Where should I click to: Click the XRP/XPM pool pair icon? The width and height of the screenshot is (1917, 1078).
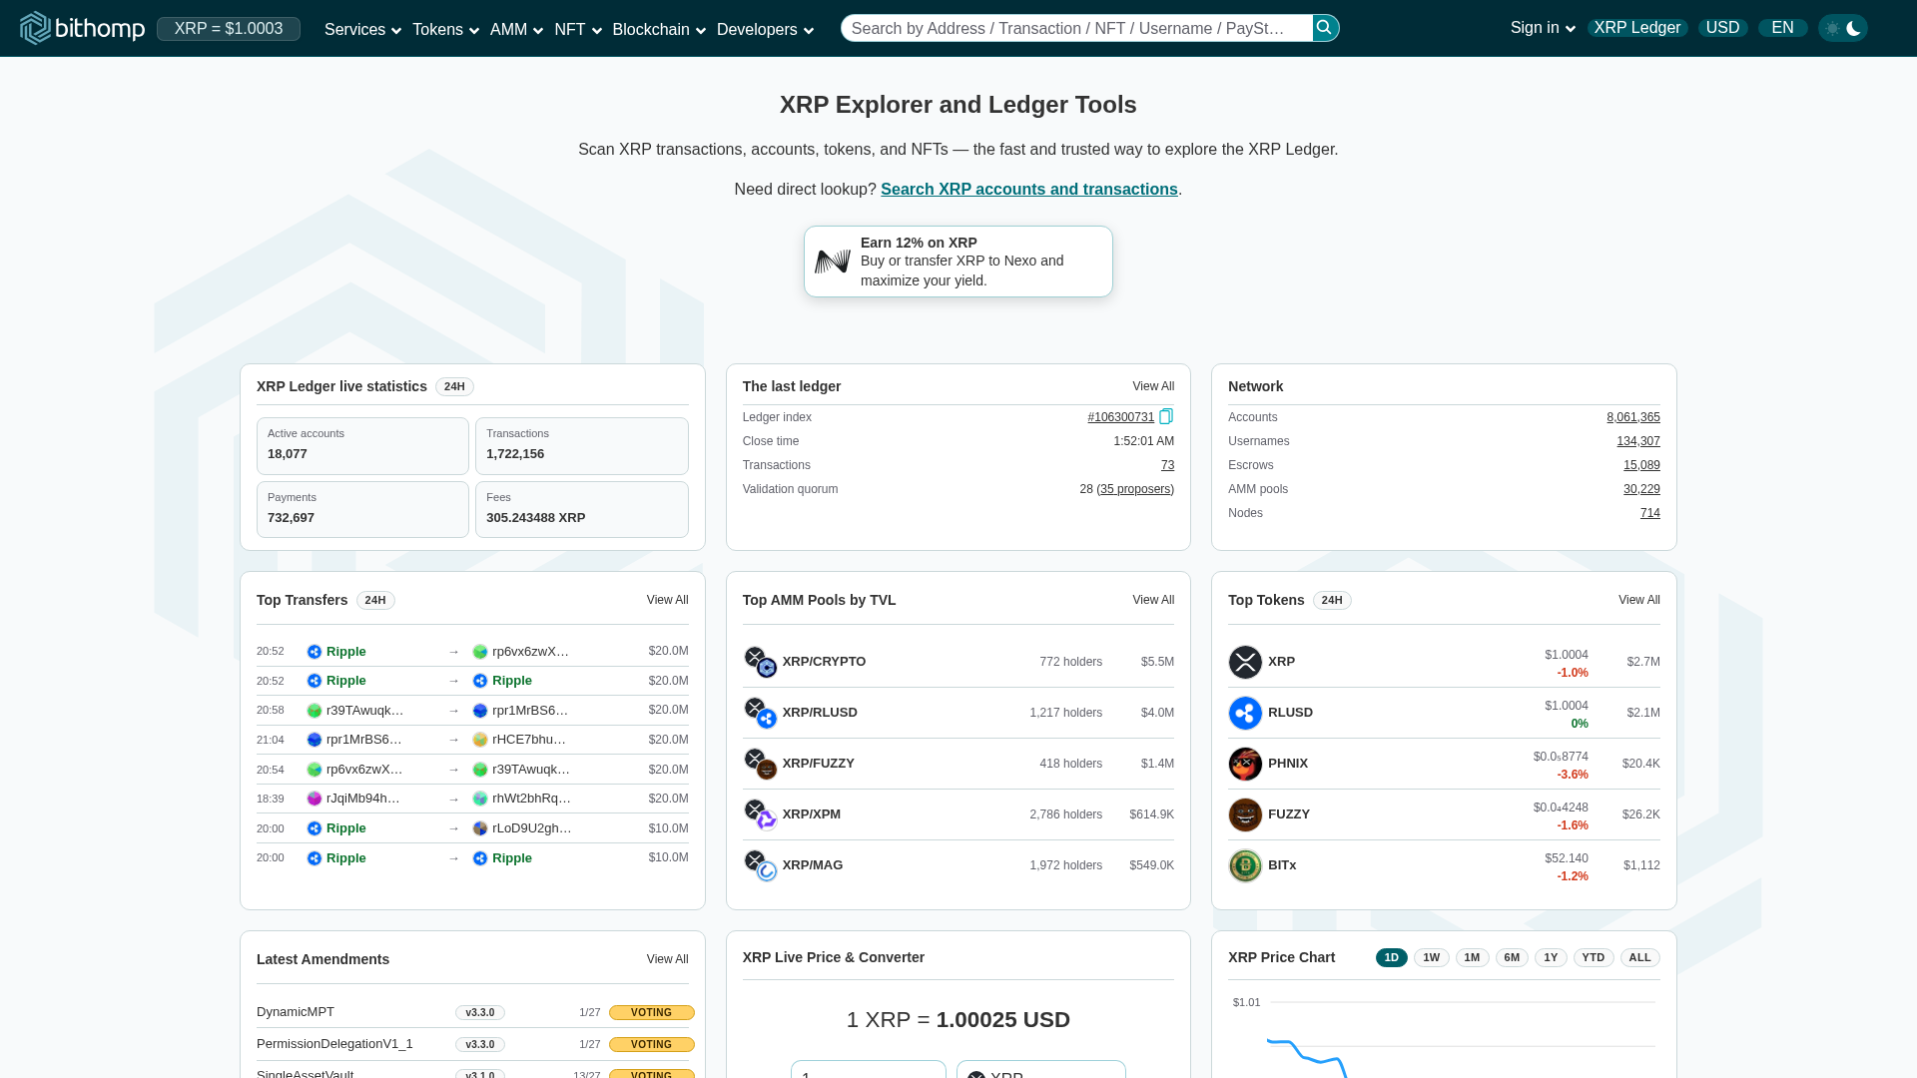[x=761, y=814]
